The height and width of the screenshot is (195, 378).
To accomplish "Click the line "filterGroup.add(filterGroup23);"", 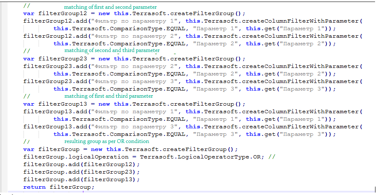I will [x=81, y=172].
